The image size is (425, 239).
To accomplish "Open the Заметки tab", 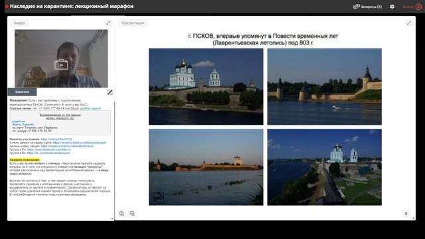I will [22, 92].
